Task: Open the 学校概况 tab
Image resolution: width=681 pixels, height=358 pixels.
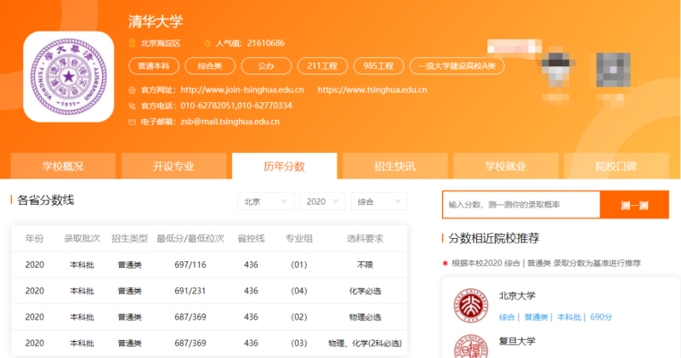Action: point(63,166)
